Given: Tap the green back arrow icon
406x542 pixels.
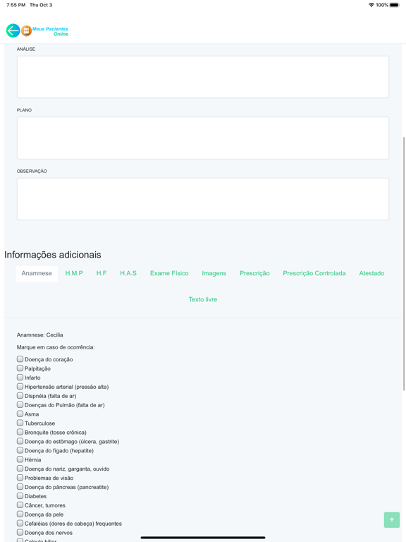Looking at the screenshot, I should pyautogui.click(x=13, y=31).
